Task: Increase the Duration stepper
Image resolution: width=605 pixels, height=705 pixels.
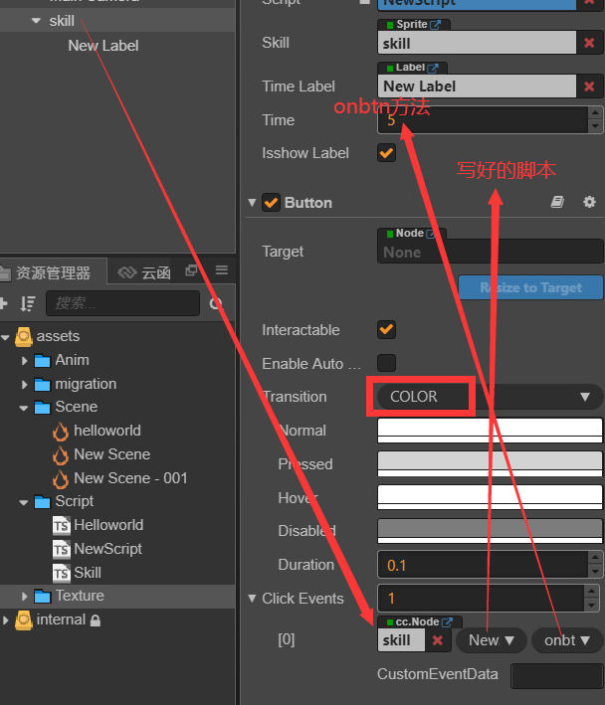Action: (x=595, y=558)
